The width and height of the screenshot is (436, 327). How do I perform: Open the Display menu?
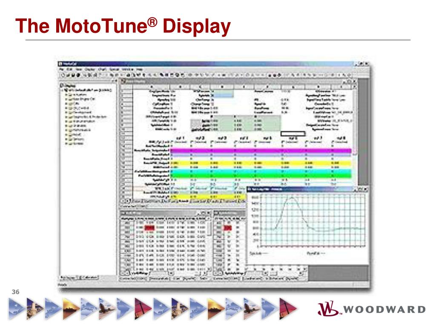[x=90, y=69]
